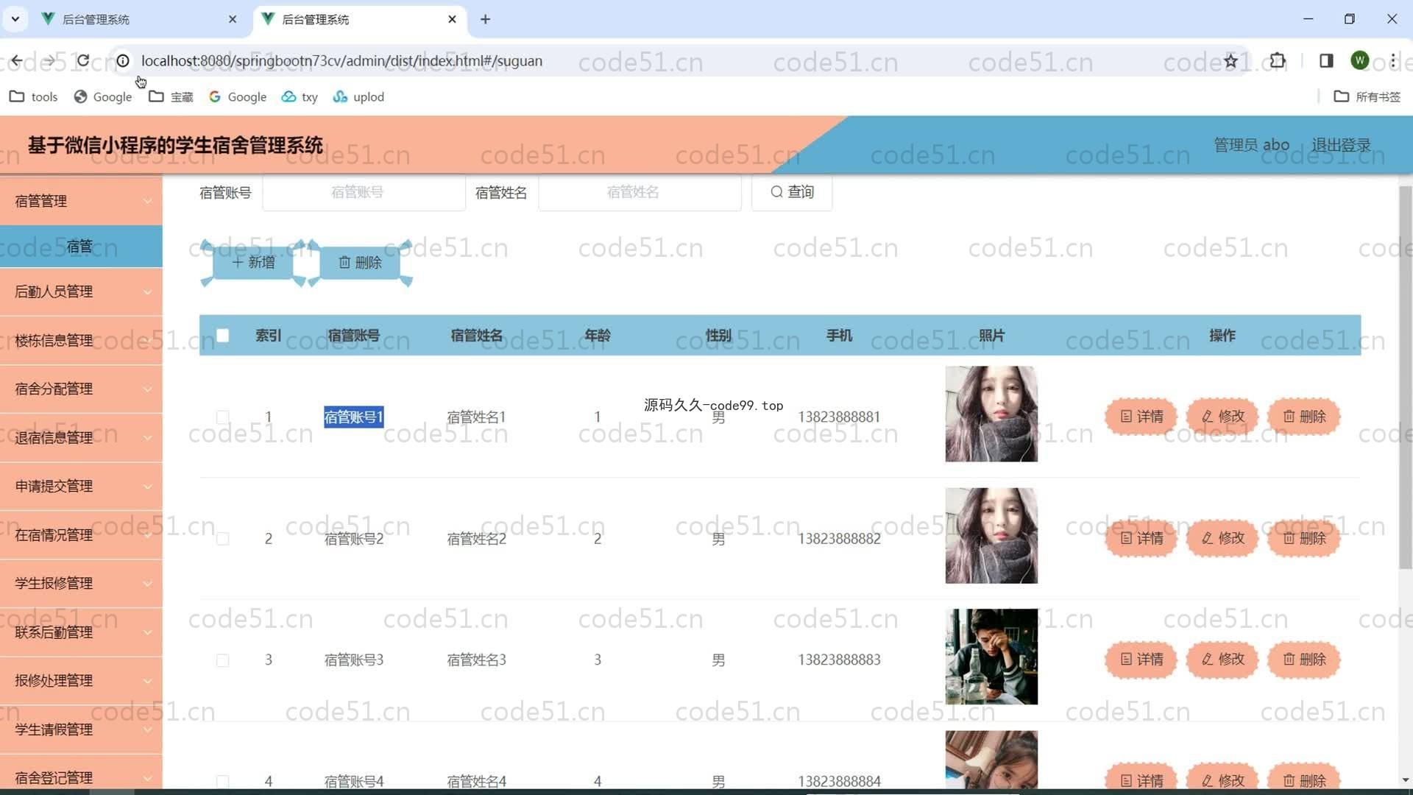
Task: Click the 宿管姓名 search input
Action: (x=640, y=192)
